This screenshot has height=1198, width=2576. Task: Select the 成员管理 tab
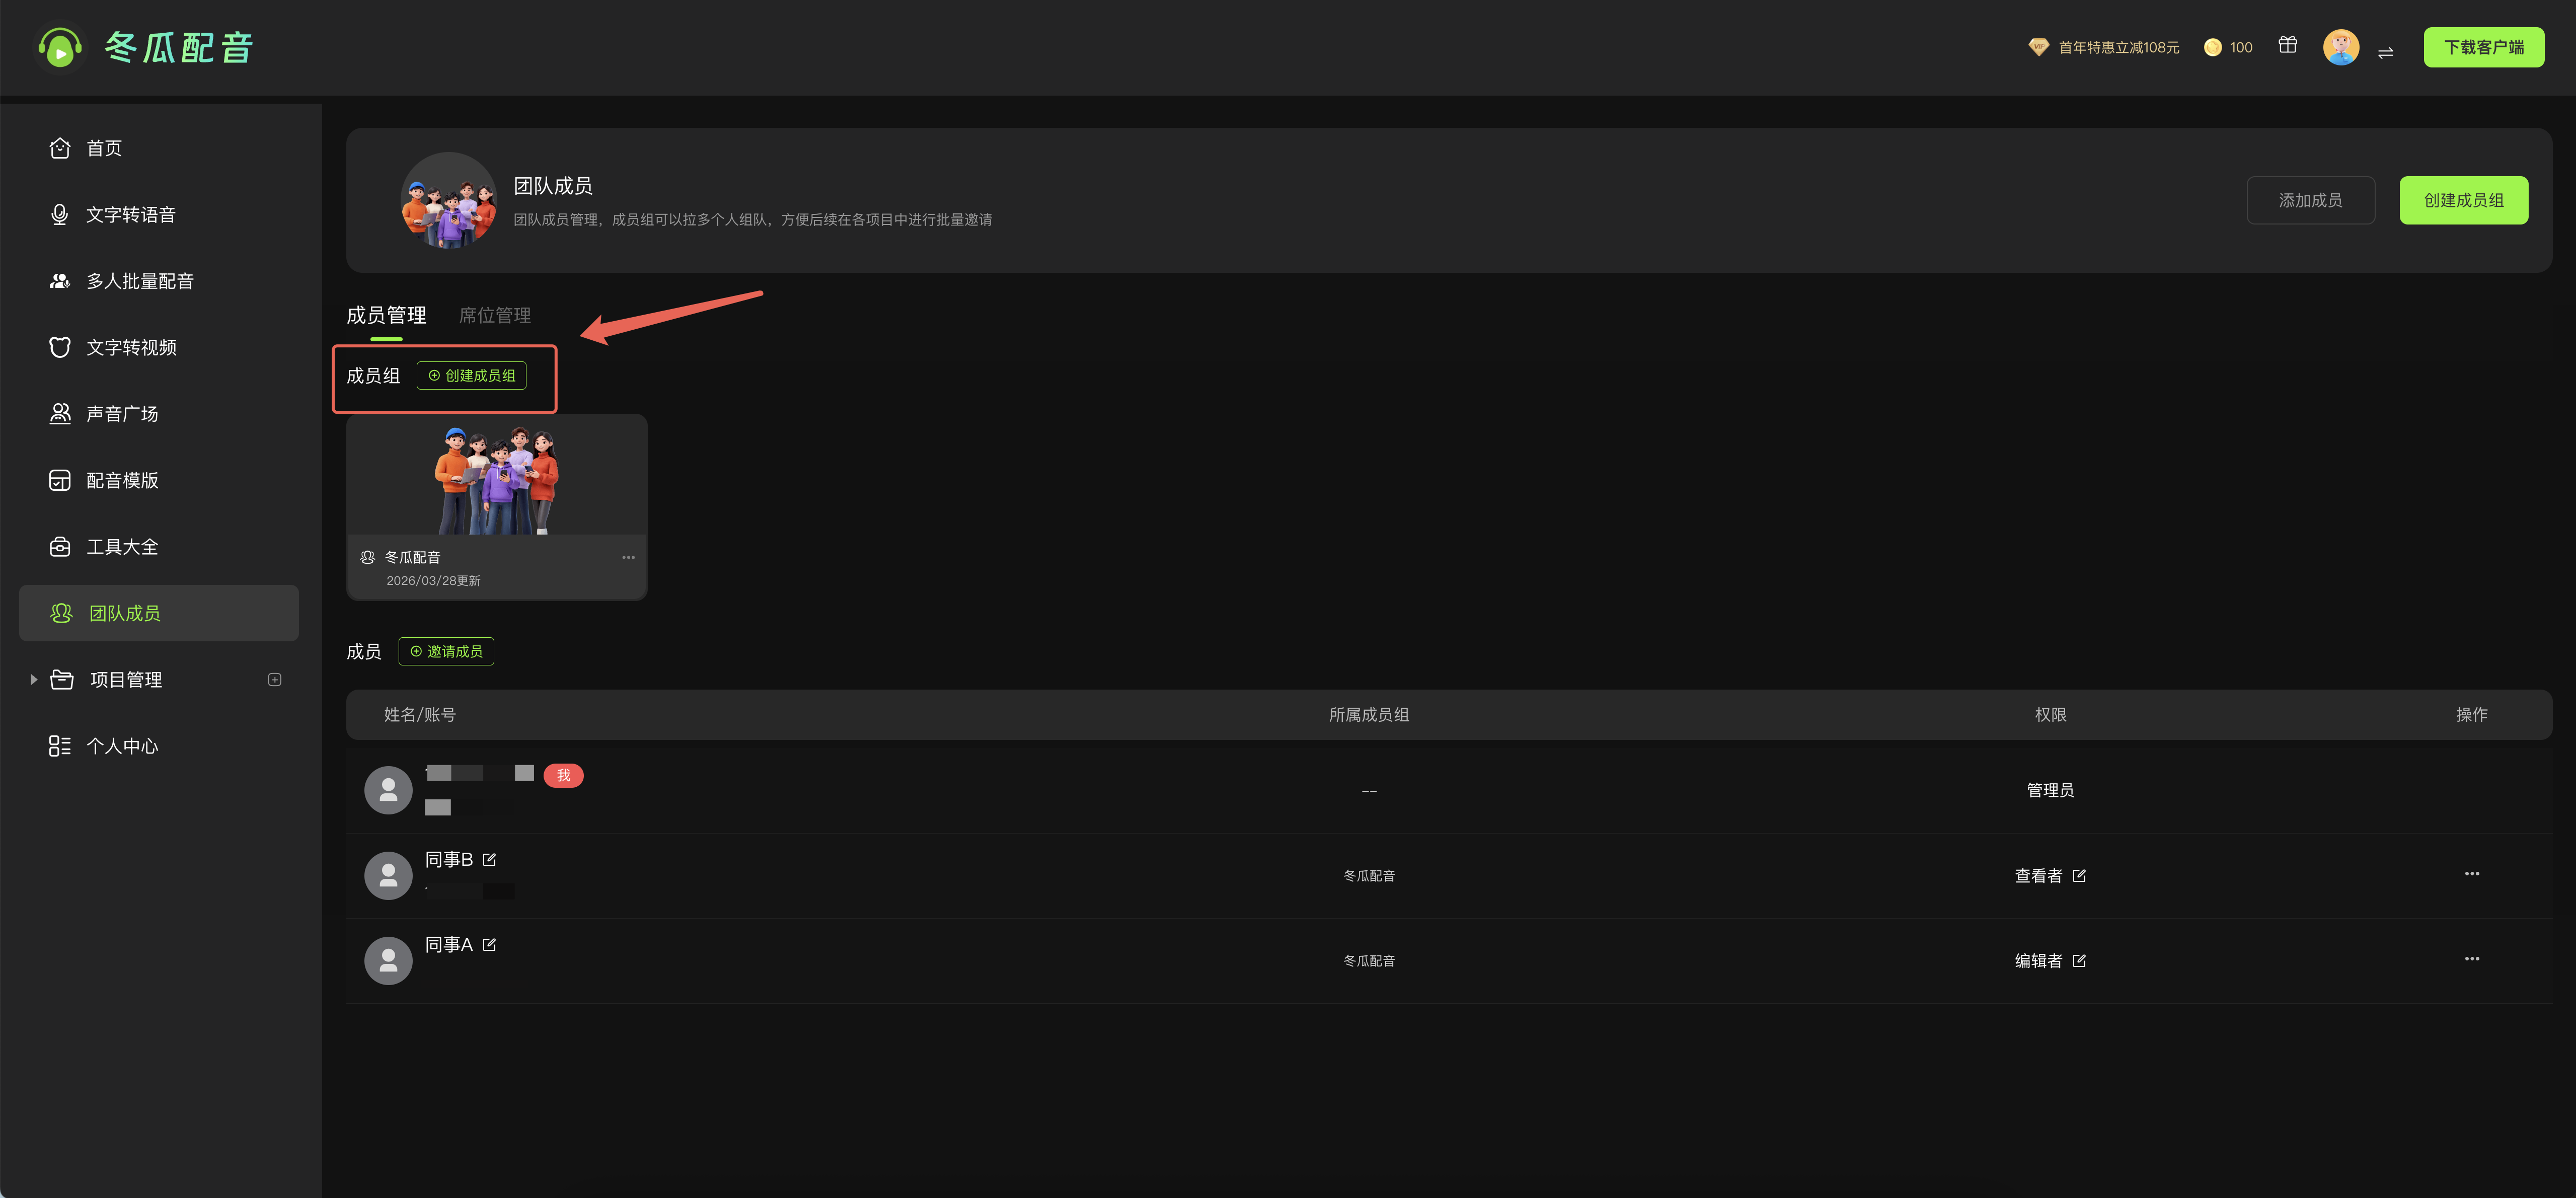tap(386, 316)
